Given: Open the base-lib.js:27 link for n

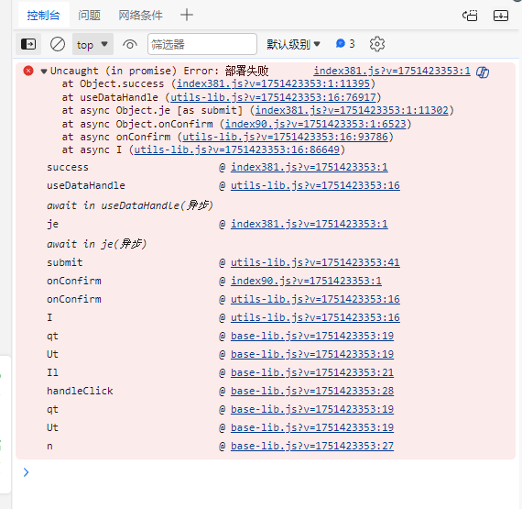Looking at the screenshot, I should pos(312,446).
